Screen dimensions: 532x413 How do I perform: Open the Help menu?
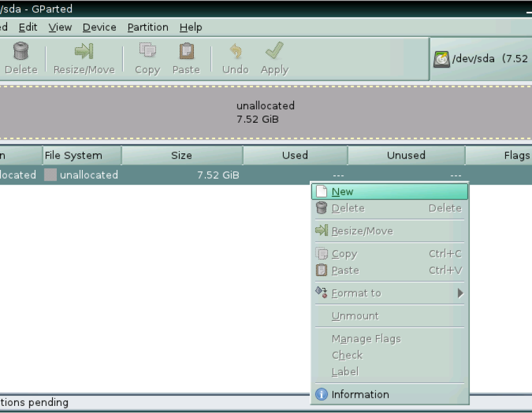[191, 27]
